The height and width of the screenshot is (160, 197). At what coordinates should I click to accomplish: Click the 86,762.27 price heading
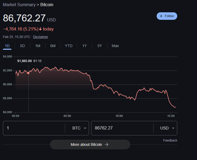pos(24,18)
